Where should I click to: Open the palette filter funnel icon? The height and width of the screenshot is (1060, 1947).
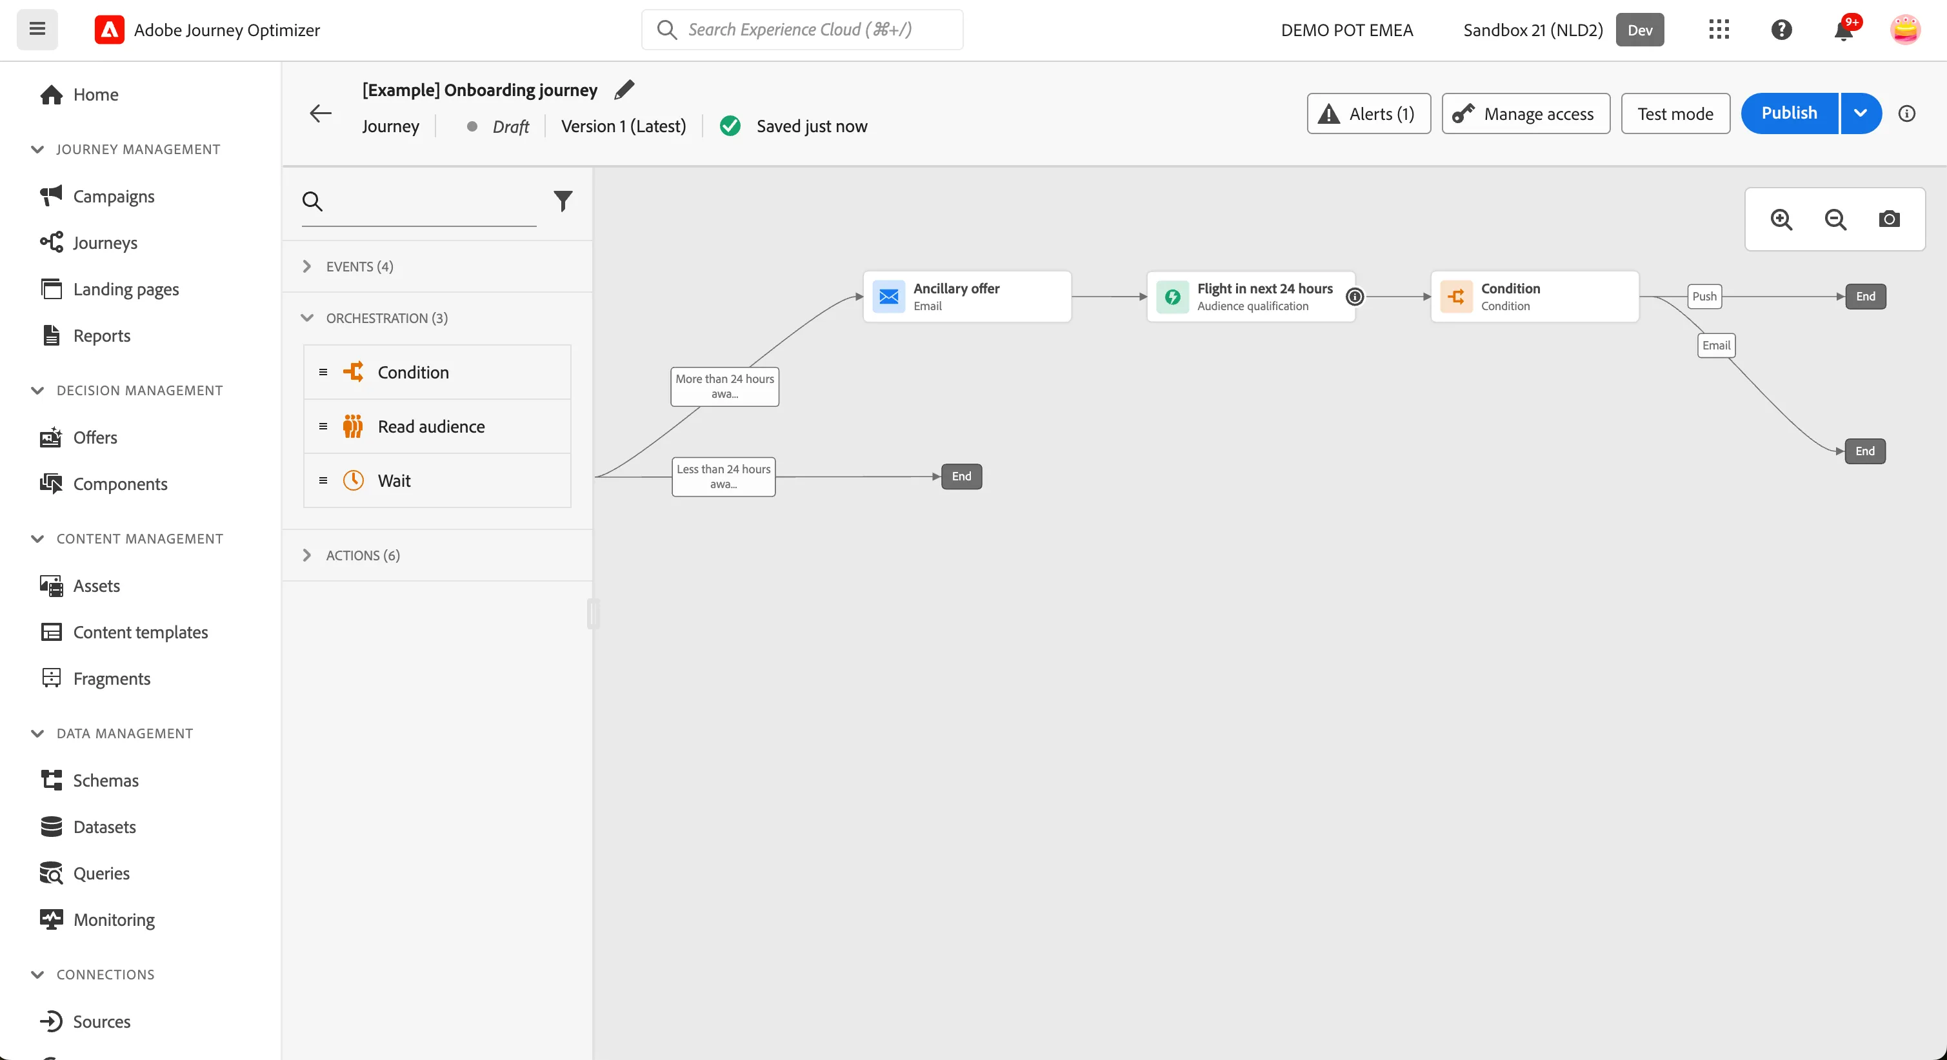tap(563, 201)
